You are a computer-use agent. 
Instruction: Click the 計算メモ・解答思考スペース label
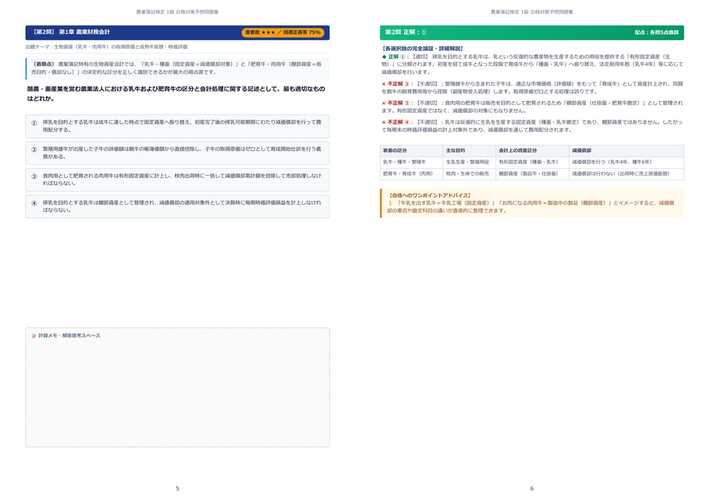click(69, 336)
